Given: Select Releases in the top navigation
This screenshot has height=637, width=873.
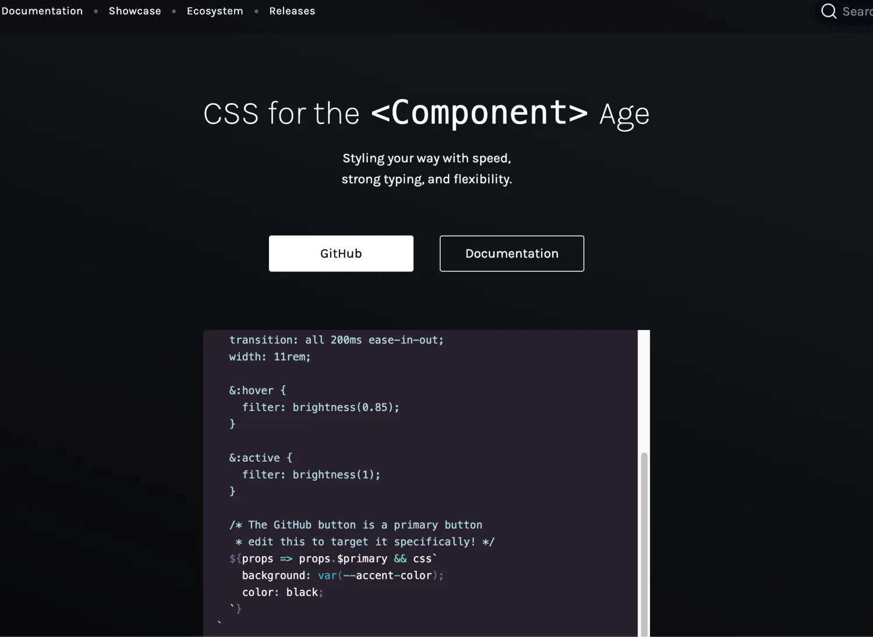Looking at the screenshot, I should 292,11.
